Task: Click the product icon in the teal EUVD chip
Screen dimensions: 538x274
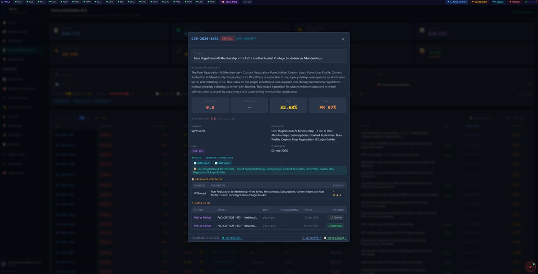Action: point(195,169)
